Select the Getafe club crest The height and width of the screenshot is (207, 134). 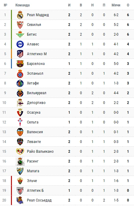(x=20, y=83)
